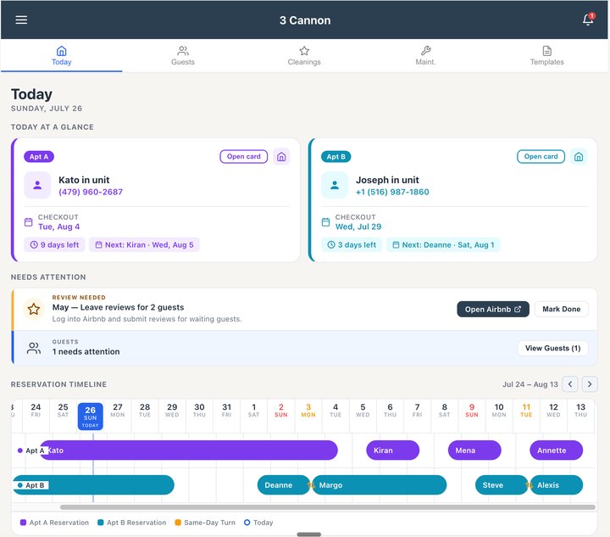The image size is (610, 537).
Task: Click the Apt A checkout calendar icon
Action: tap(29, 222)
